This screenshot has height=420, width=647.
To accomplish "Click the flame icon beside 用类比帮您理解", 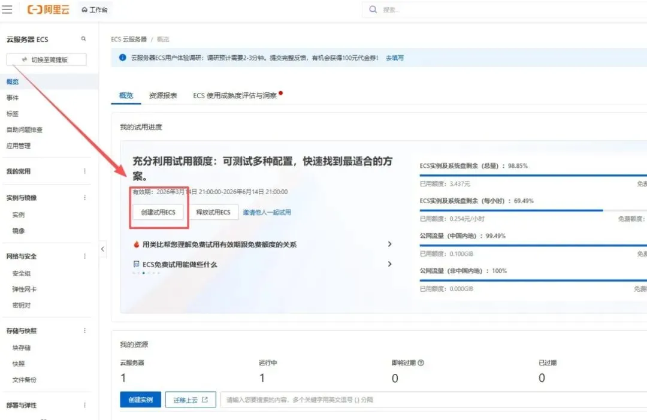I will [x=136, y=244].
